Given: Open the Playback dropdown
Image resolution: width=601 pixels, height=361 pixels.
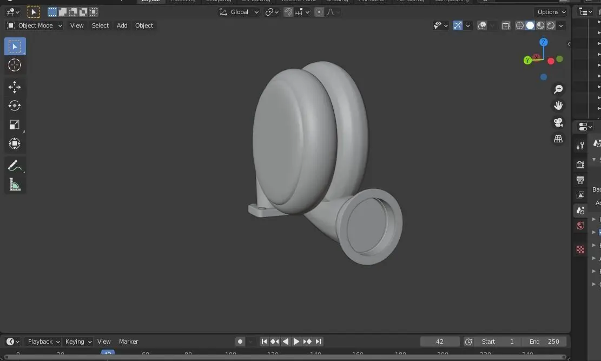Looking at the screenshot, I should point(43,342).
